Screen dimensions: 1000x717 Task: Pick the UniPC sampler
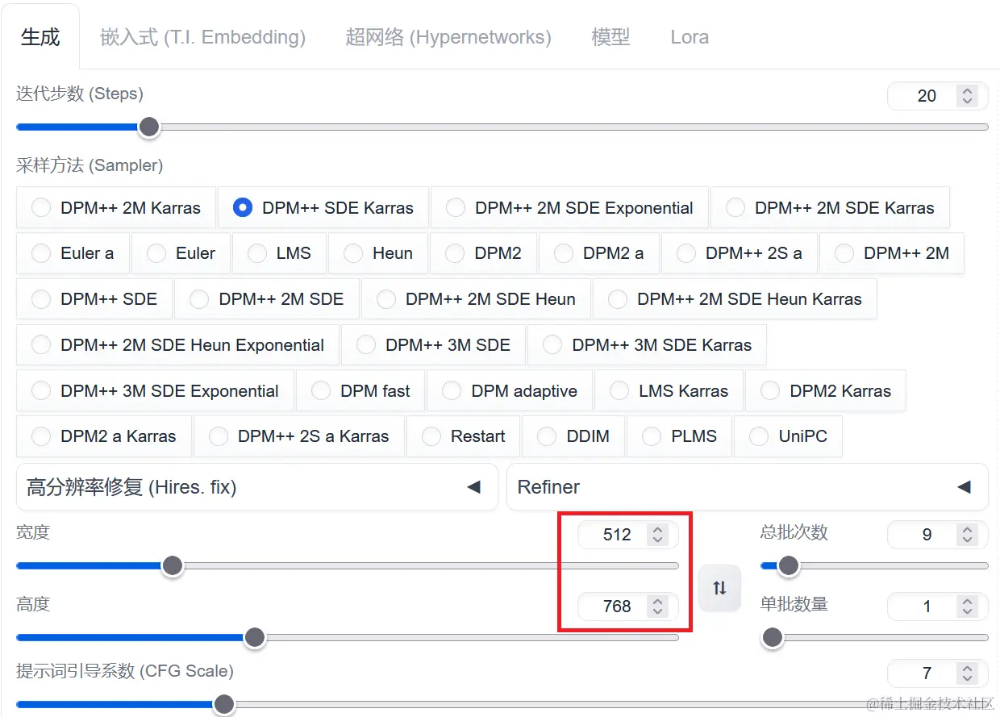[788, 436]
